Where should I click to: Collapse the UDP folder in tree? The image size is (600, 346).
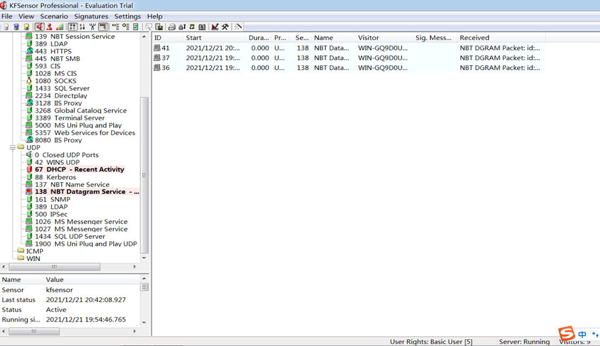point(12,147)
